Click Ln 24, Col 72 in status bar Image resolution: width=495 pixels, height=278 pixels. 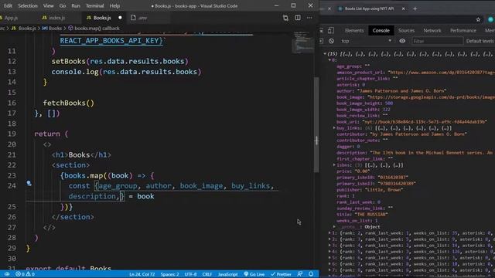[142, 274]
